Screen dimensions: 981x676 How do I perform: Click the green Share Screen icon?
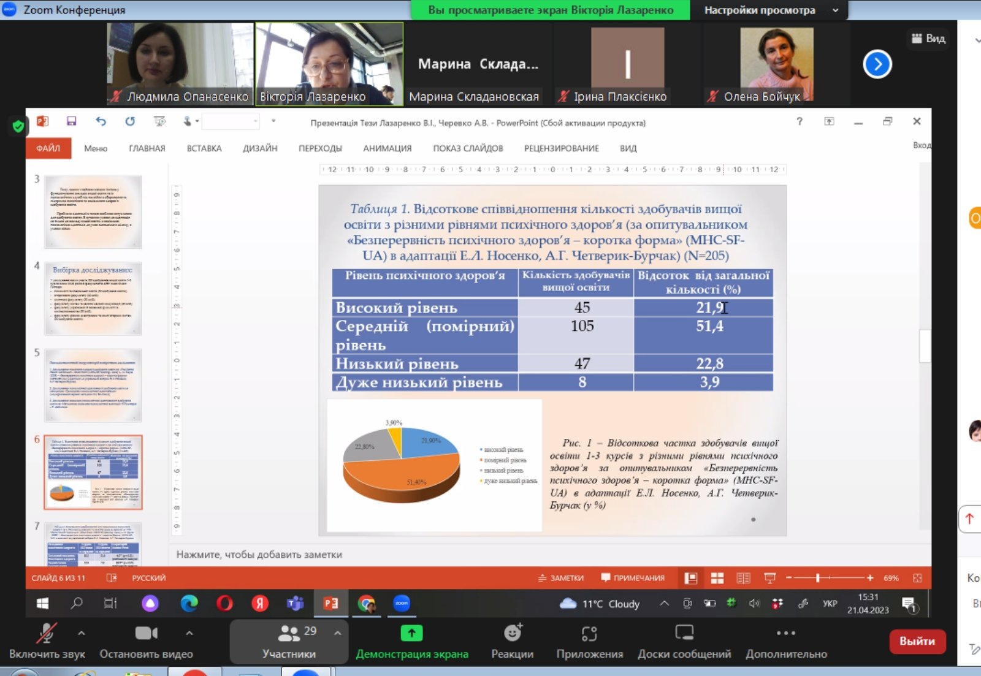point(411,633)
